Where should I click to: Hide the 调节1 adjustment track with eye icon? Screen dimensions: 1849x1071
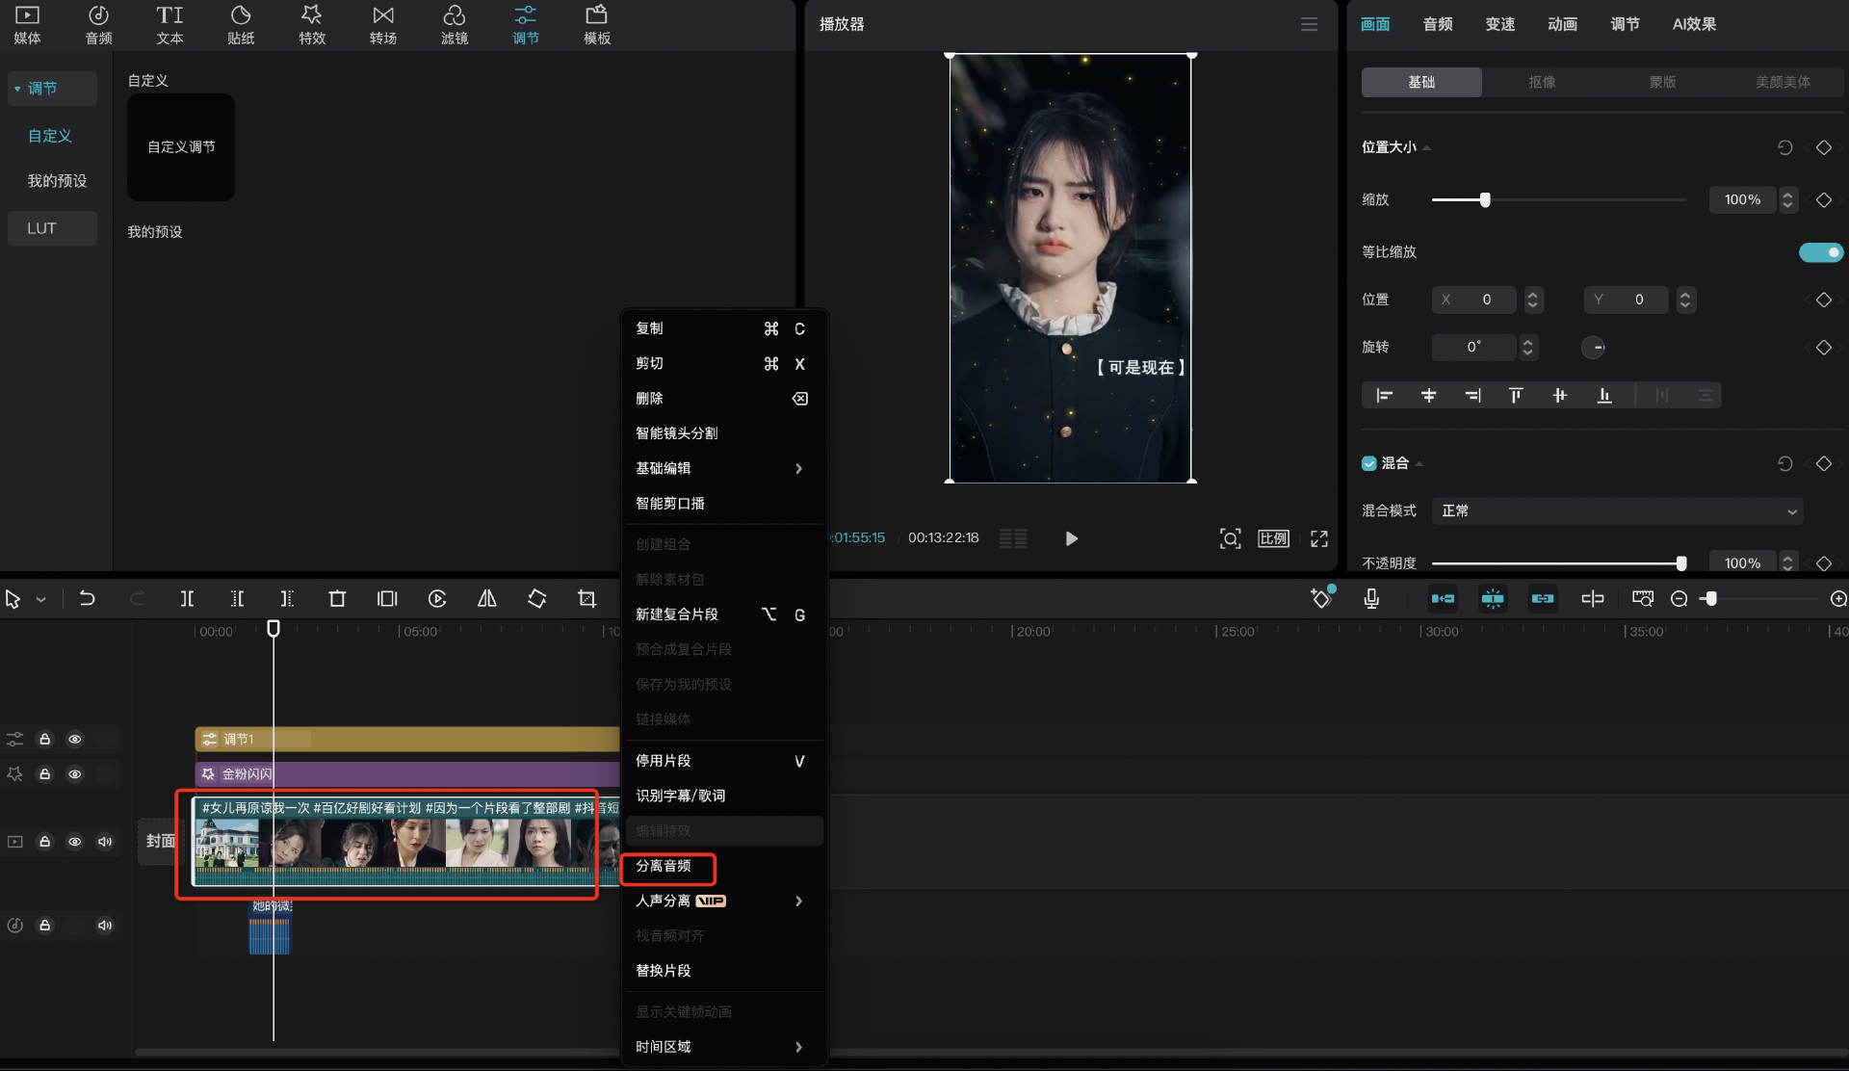(74, 739)
